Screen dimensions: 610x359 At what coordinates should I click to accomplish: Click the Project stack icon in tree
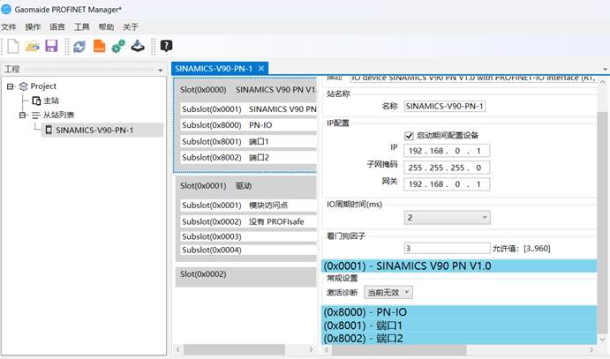pos(23,86)
